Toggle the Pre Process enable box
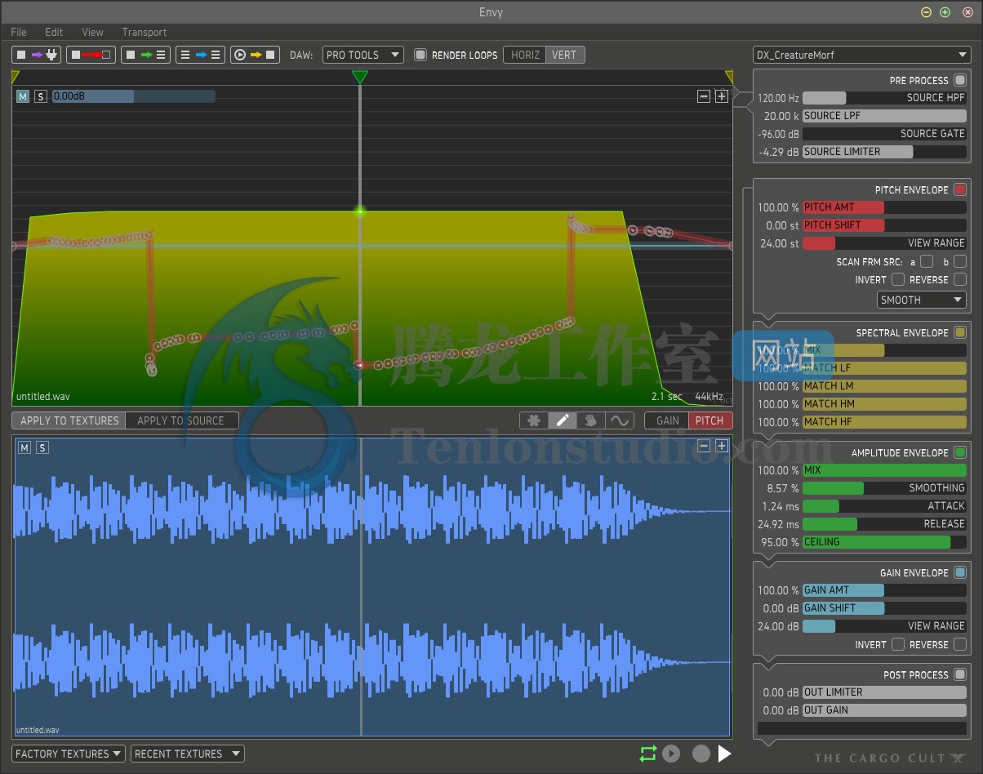Viewport: 983px width, 774px height. pos(960,80)
